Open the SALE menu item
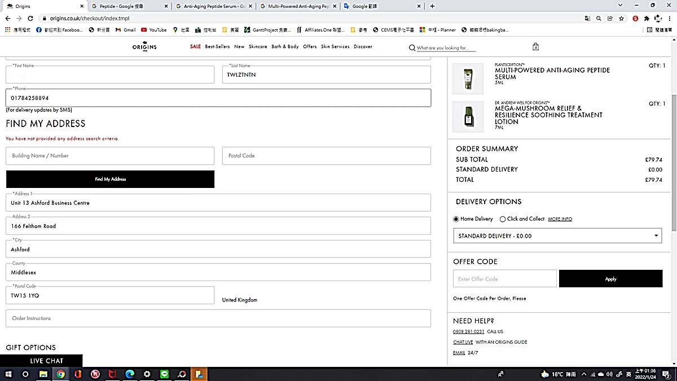 pos(195,47)
